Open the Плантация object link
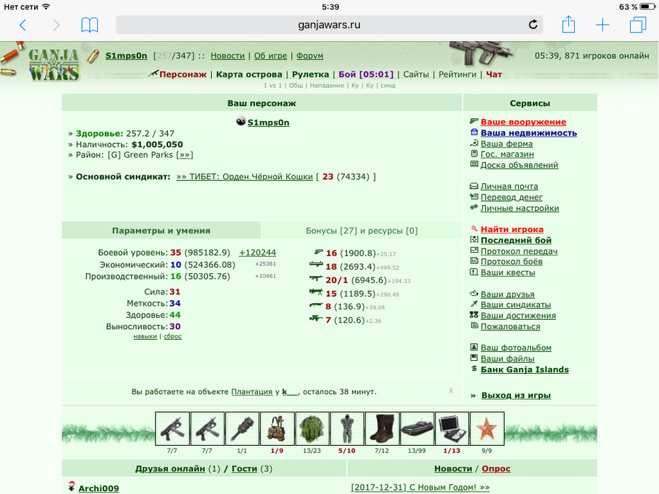This screenshot has width=659, height=494. click(x=252, y=391)
